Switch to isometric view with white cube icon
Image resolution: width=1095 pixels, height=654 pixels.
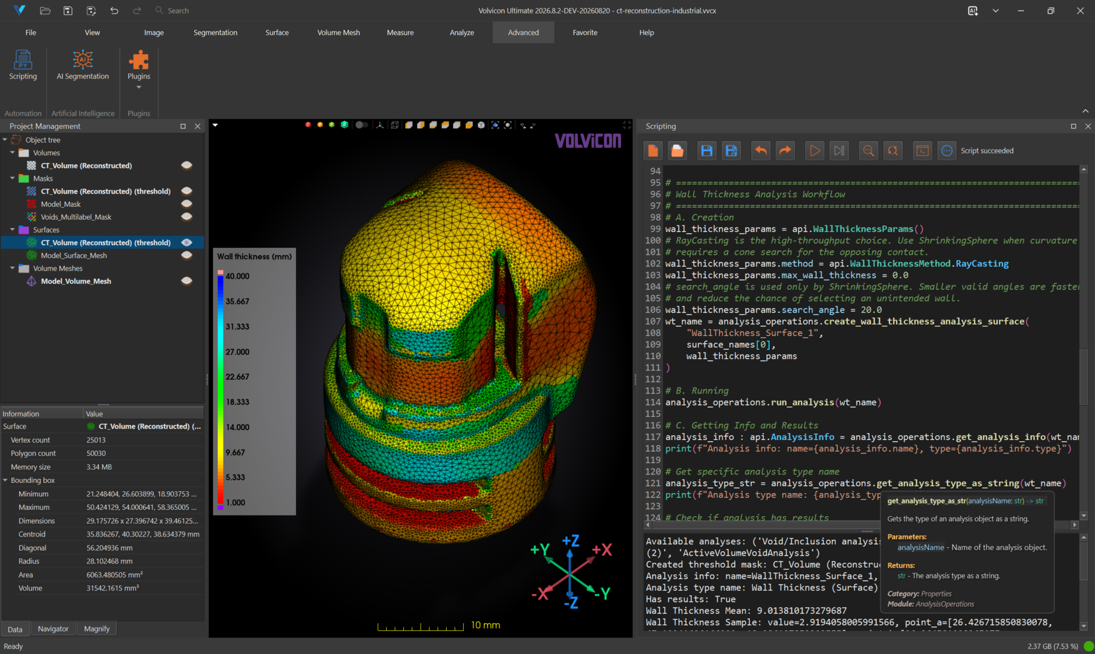[x=481, y=125]
